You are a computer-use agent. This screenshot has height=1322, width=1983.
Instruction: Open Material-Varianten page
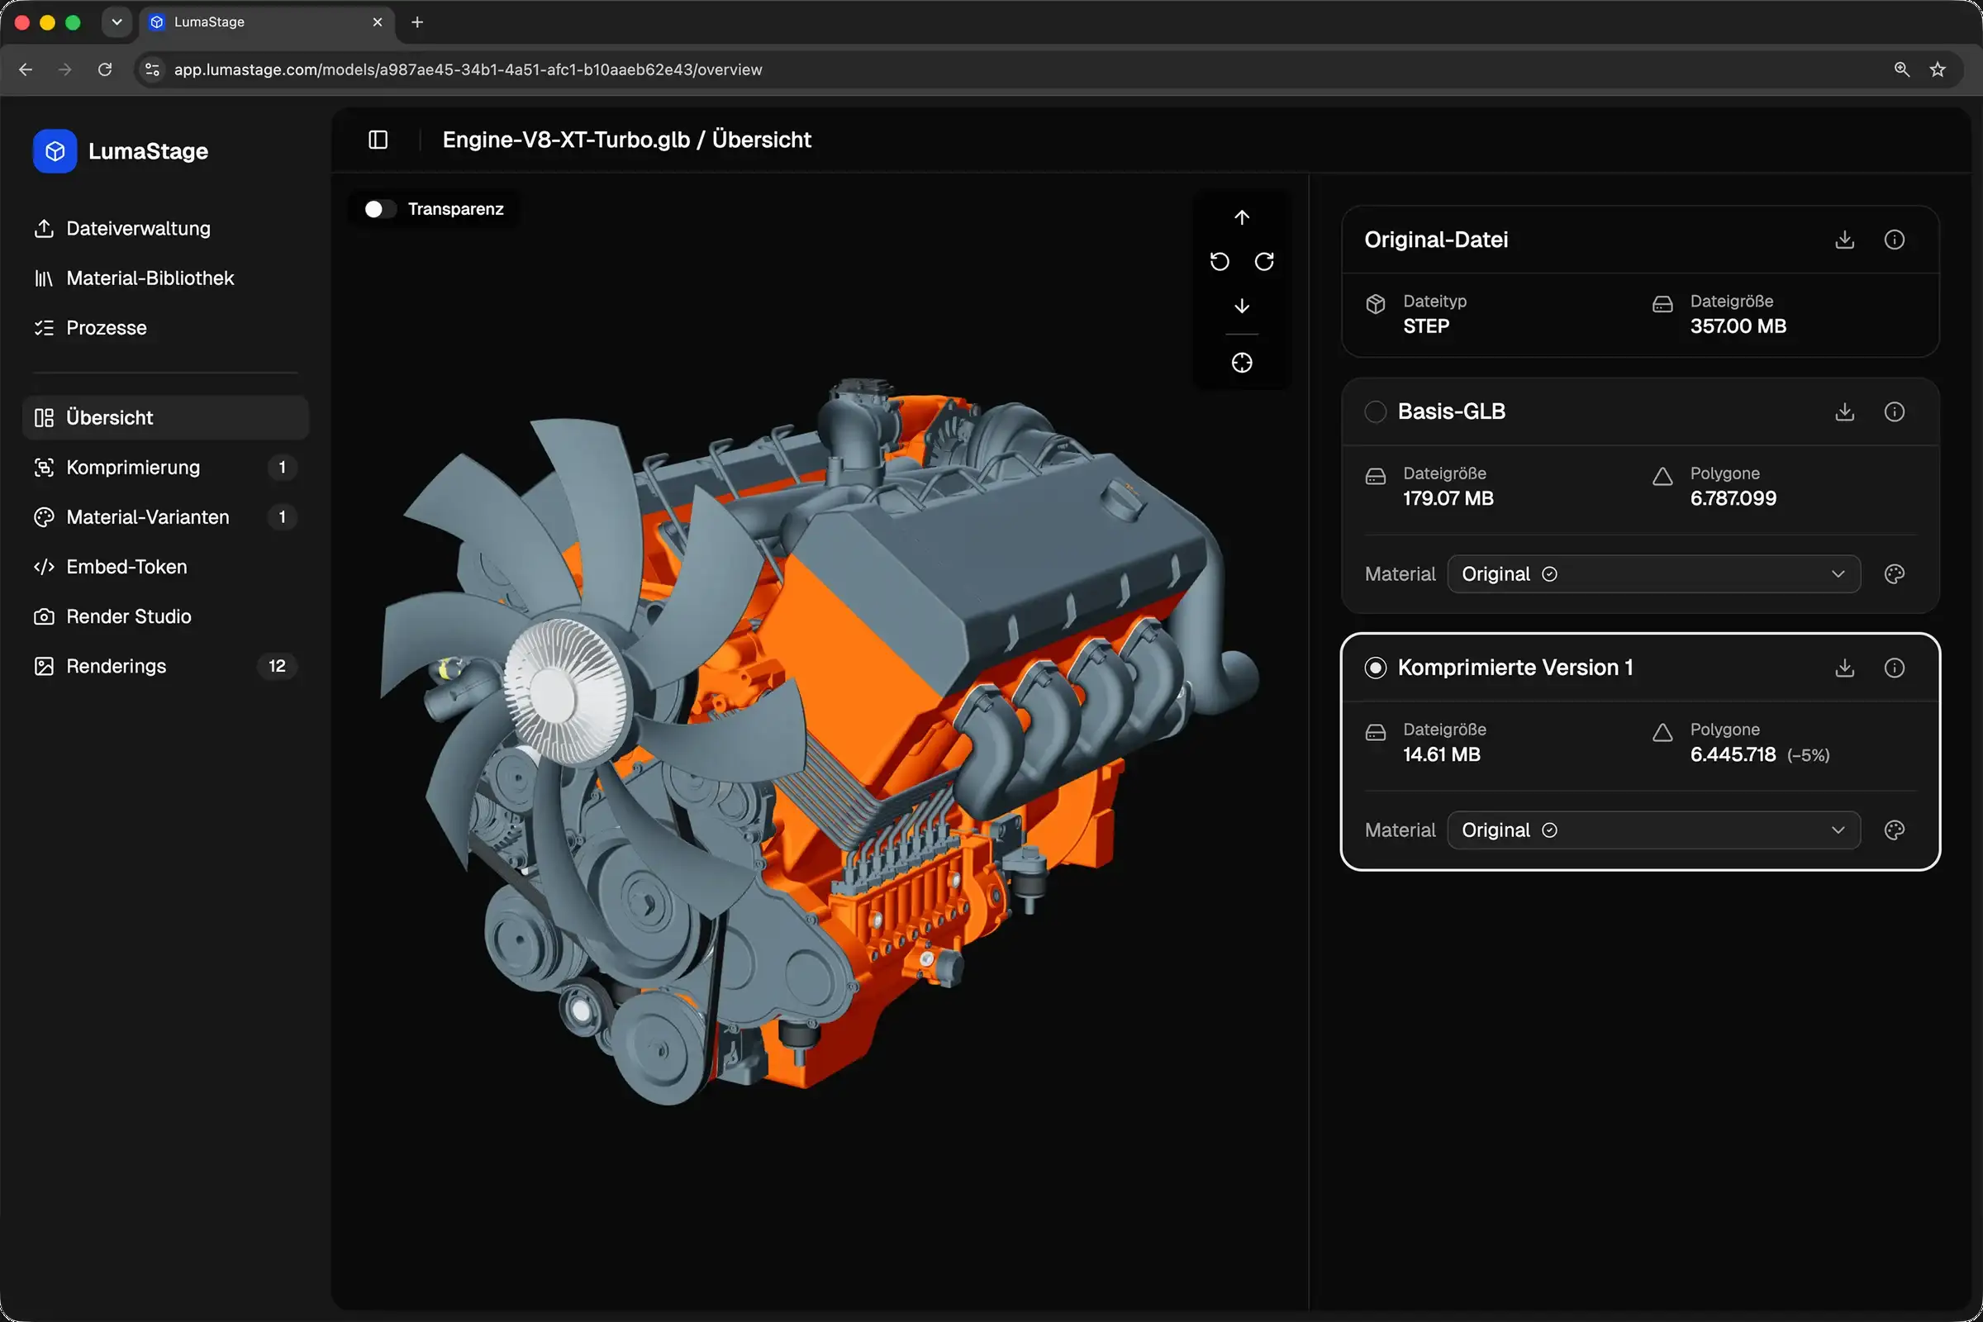click(165, 517)
